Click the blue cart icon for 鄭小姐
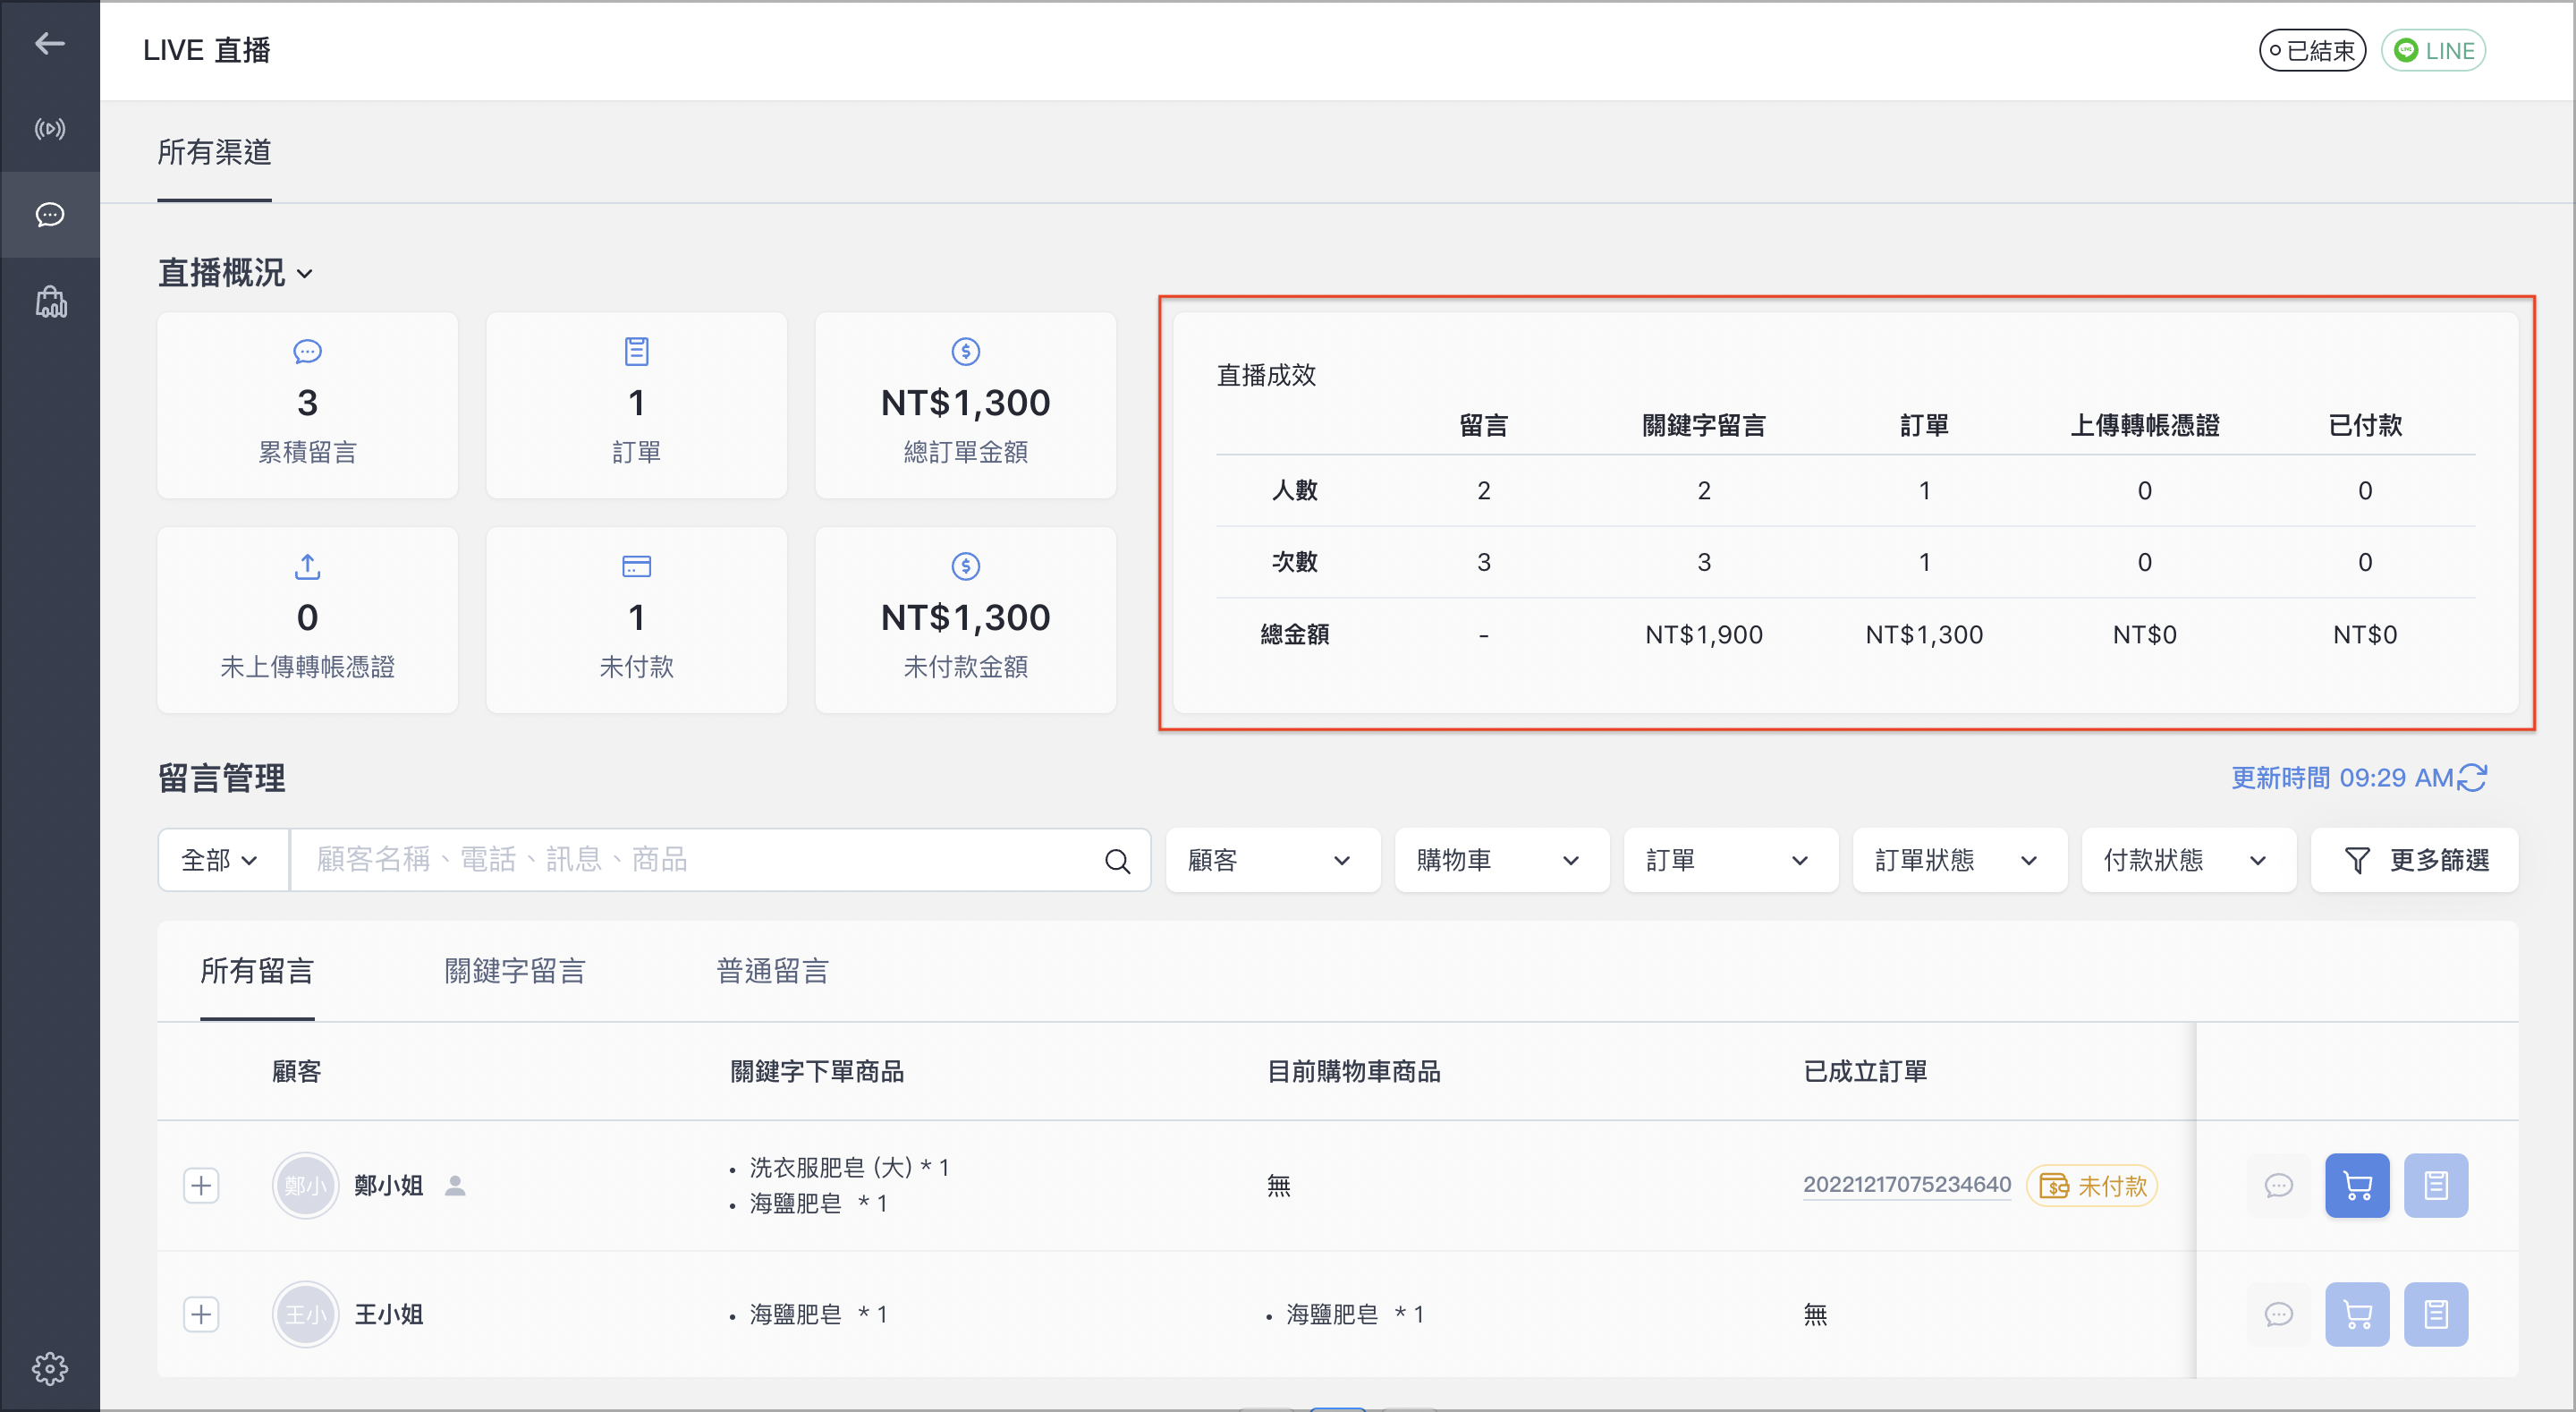This screenshot has height=1412, width=2576. (x=2357, y=1186)
